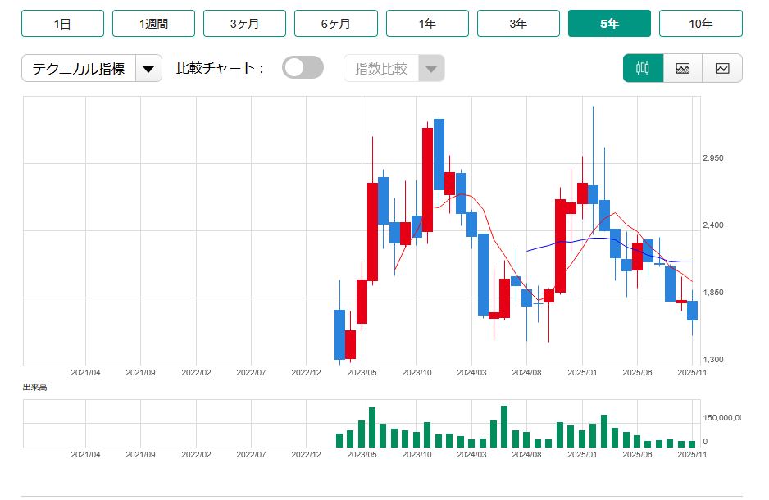Open the テクニカル指標 dropdown
Image resolution: width=769 pixels, height=500 pixels.
[79, 69]
